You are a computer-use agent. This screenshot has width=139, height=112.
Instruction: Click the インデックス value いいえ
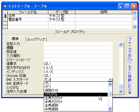click(78, 72)
